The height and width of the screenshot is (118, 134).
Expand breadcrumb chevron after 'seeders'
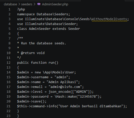point(34,4)
